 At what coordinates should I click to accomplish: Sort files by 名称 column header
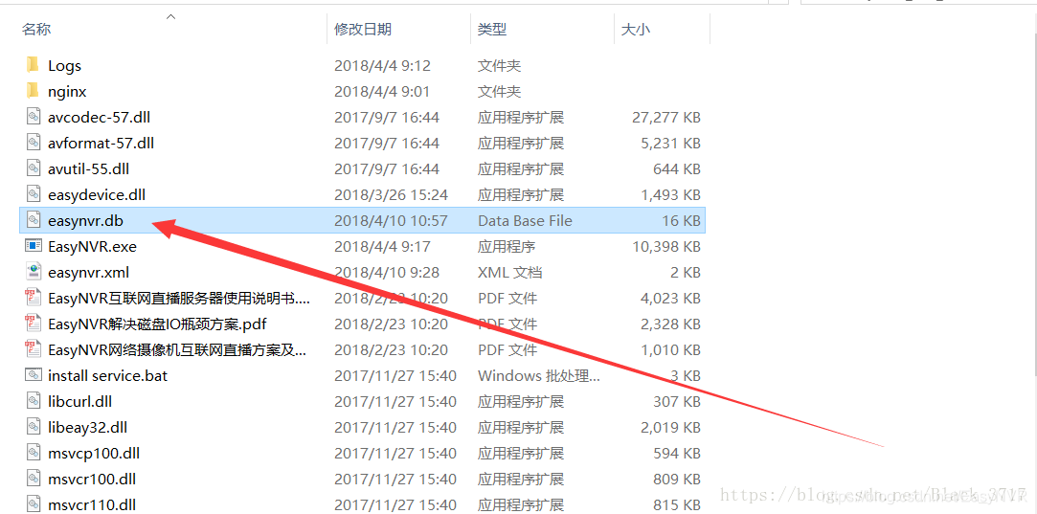(36, 29)
